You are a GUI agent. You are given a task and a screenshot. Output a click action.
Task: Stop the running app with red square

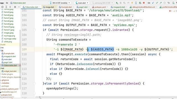tap(144, 3)
